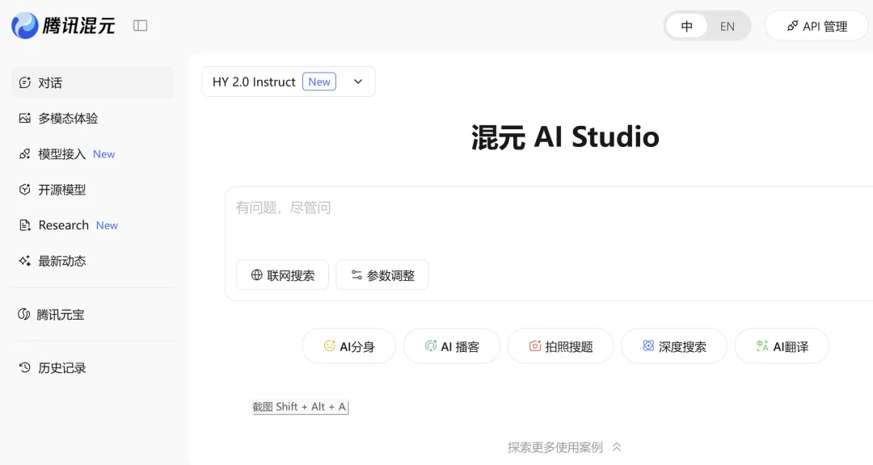The height and width of the screenshot is (465, 873).
Task: Launch the 拍照搜题 feature
Action: (561, 346)
